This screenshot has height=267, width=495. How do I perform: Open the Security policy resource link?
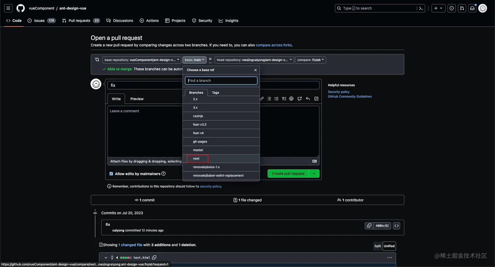tap(339, 92)
